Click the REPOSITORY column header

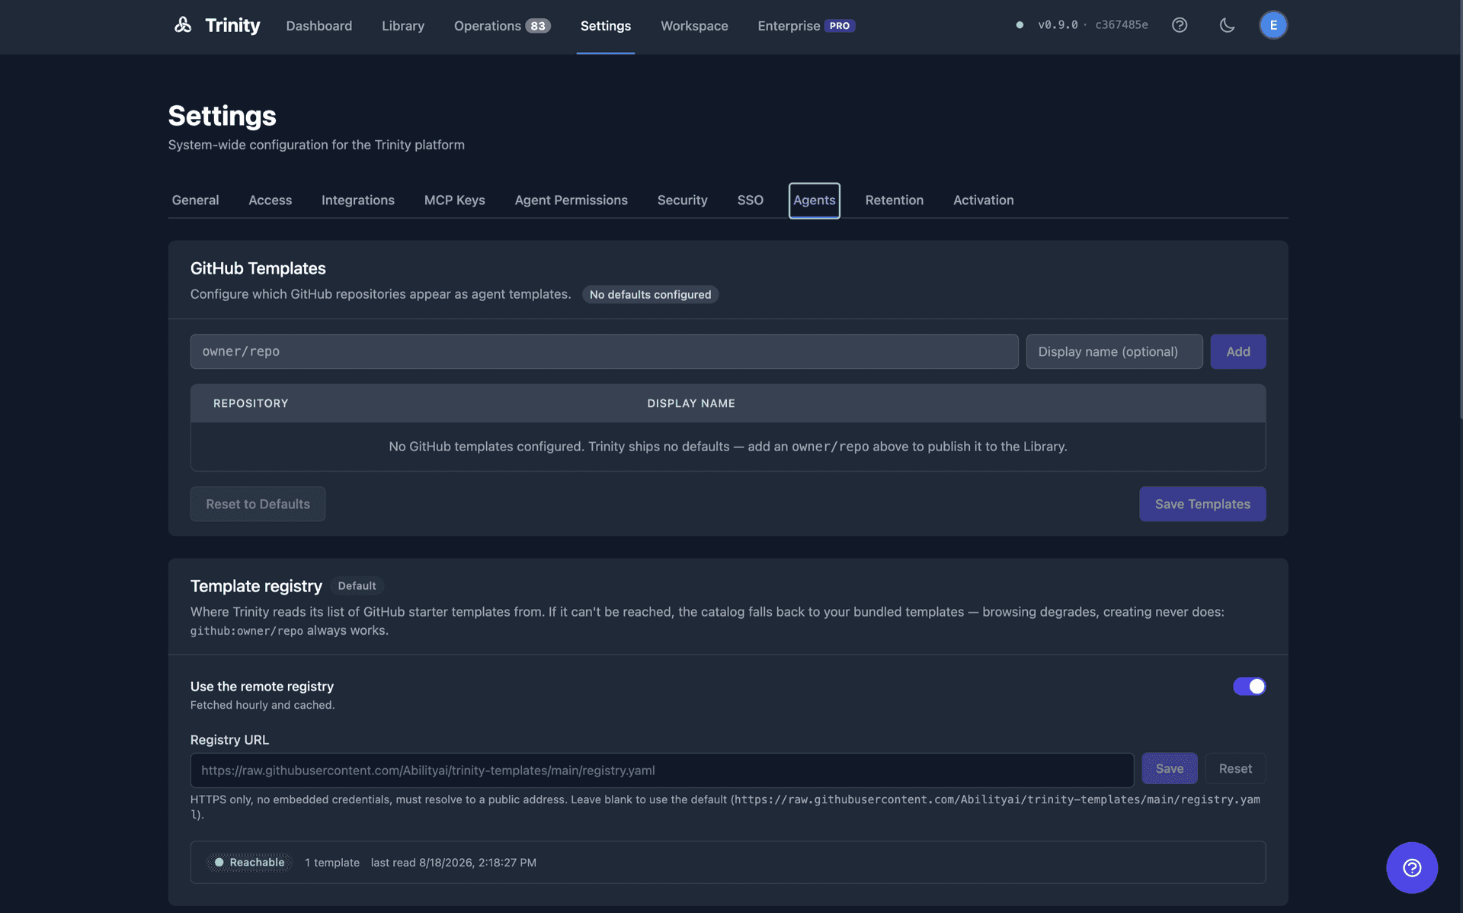pos(251,403)
